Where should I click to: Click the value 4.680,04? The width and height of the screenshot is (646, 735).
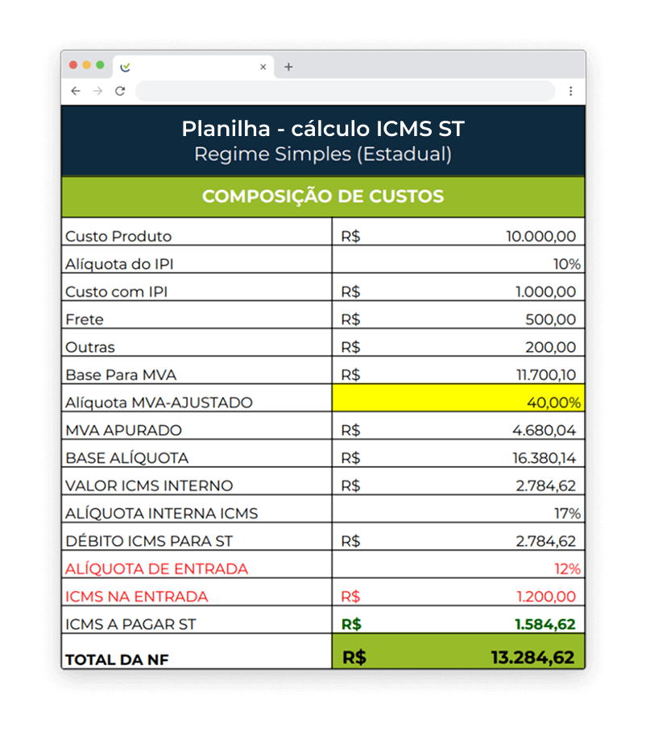coord(545,430)
